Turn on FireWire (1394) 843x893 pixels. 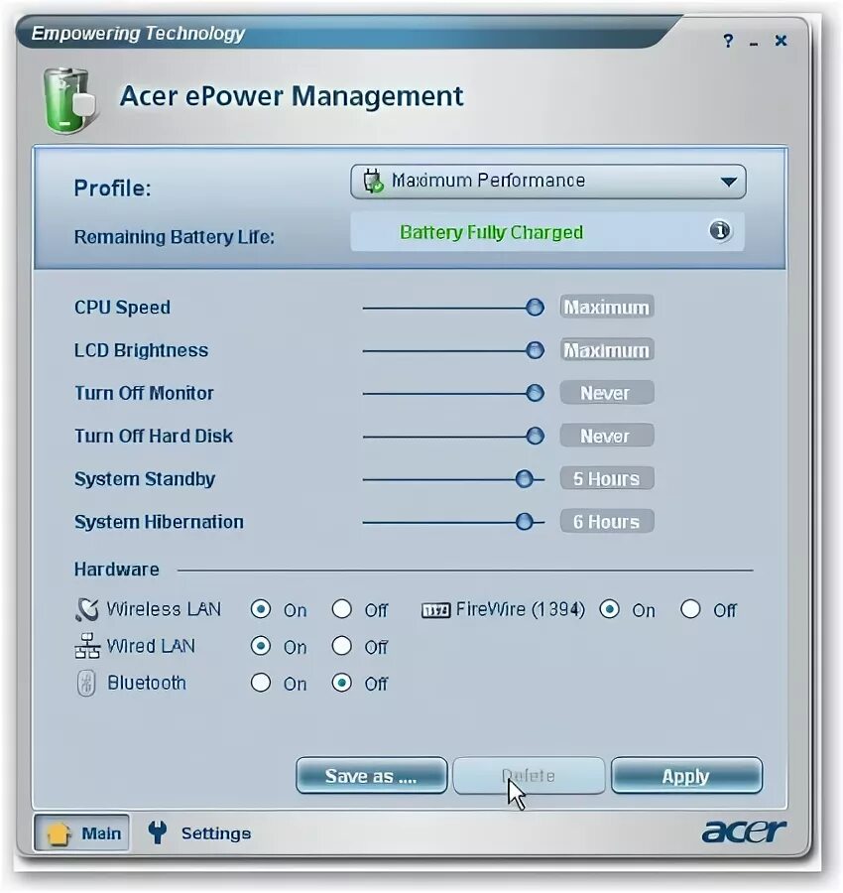610,609
